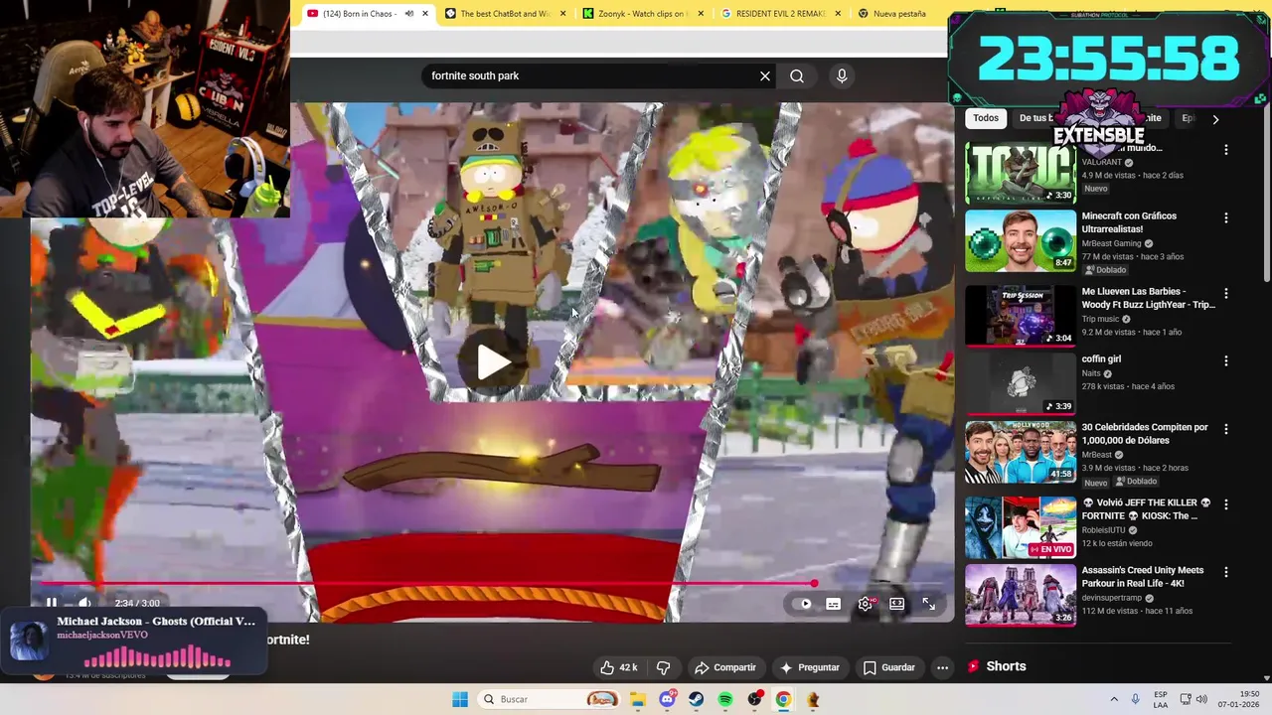
Task: Open options for 30 Celebridades Compiten video
Action: coord(1225,429)
